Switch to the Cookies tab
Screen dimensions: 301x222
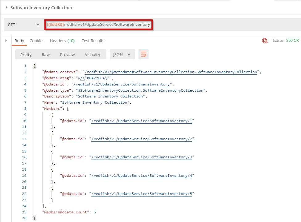37,41
